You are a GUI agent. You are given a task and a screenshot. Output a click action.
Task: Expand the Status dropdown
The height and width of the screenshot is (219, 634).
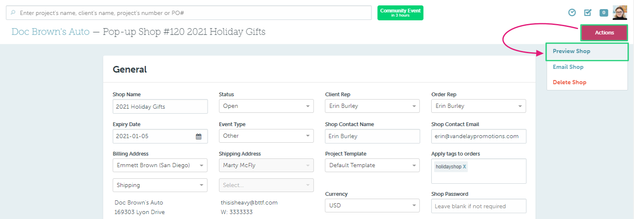[x=266, y=106]
